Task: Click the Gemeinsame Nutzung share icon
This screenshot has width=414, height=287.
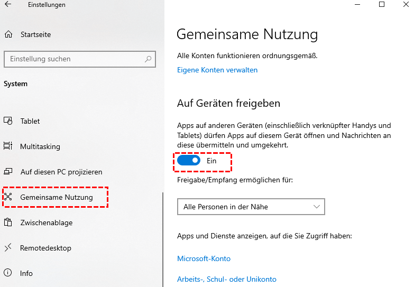Action: (x=8, y=197)
